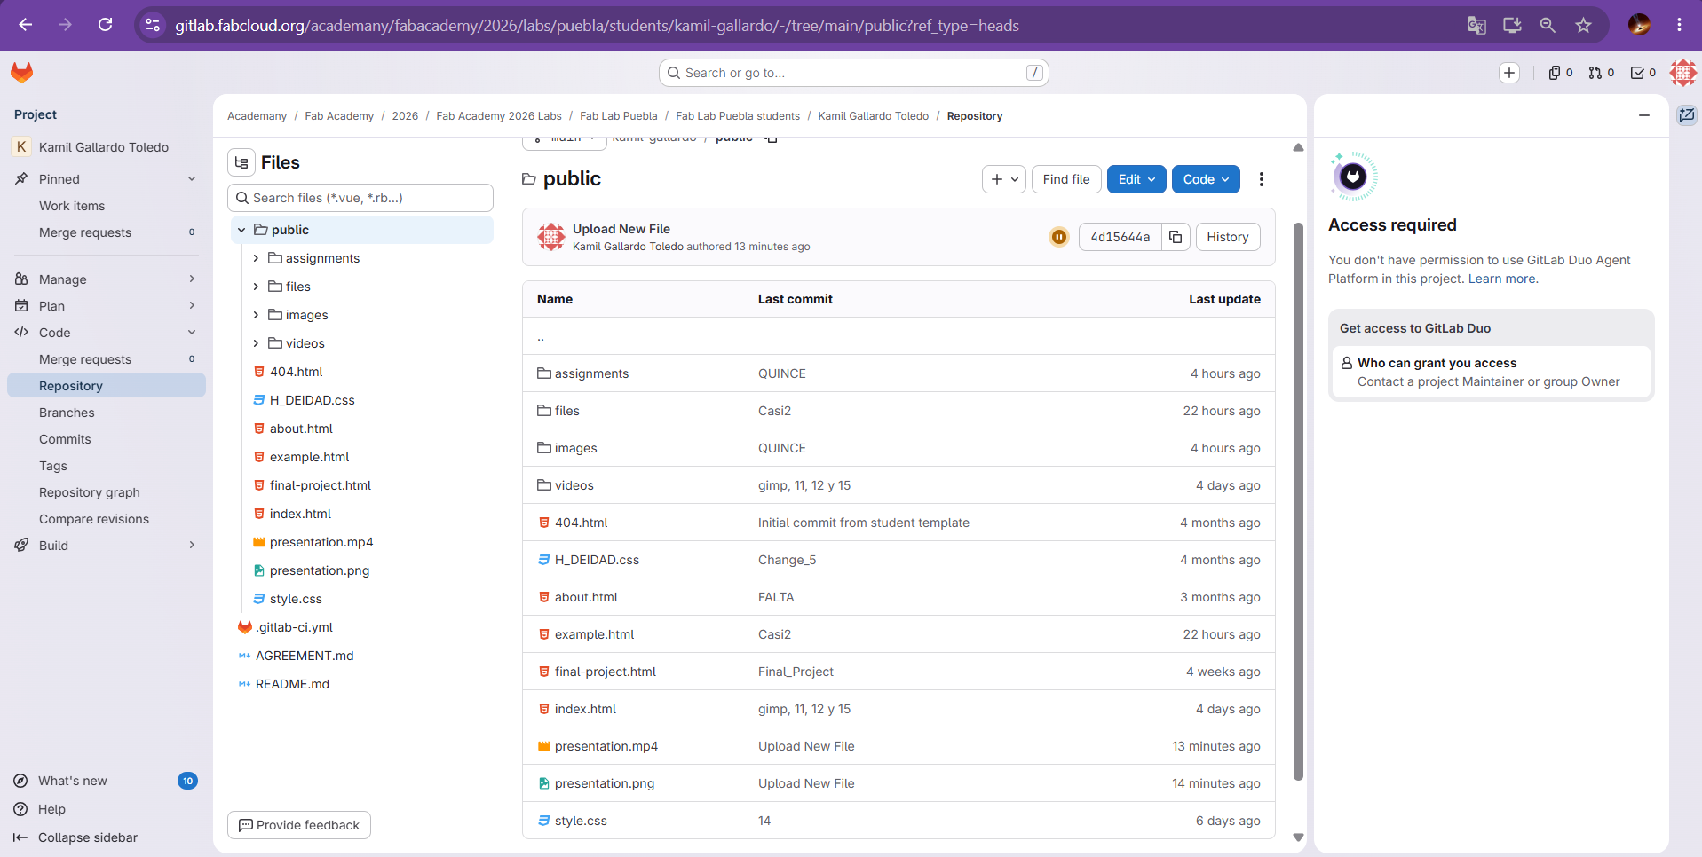Open the three-dot repository actions menu

click(1261, 179)
